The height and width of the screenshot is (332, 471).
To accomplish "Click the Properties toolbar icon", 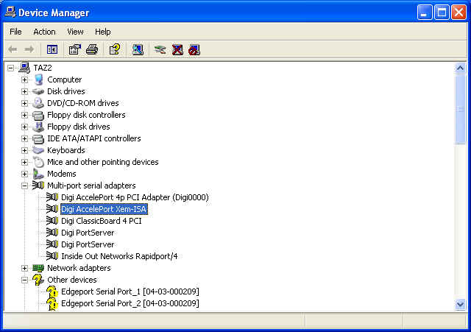I will coord(74,49).
